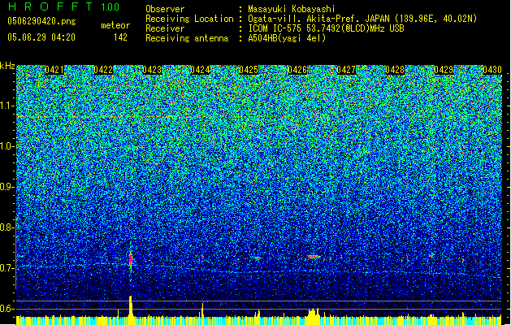Click the strong red meteor echo after 0422
Screen dimensions: 511x325
pyautogui.click(x=131, y=259)
